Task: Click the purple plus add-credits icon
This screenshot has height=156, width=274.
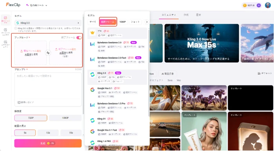Action: click(x=258, y=5)
